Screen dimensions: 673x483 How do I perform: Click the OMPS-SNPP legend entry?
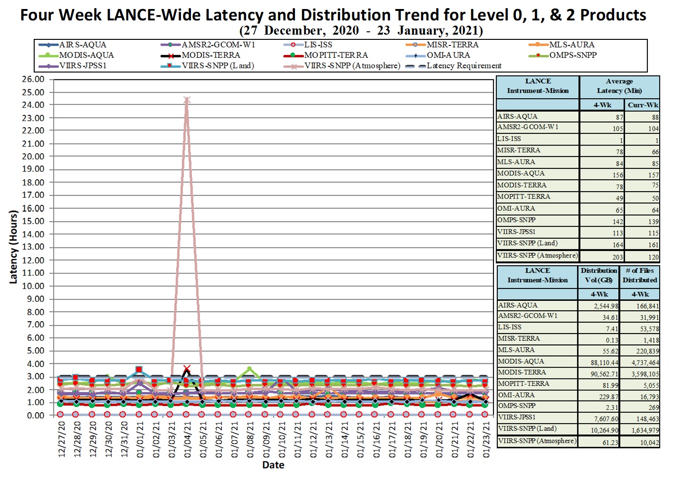(x=563, y=55)
